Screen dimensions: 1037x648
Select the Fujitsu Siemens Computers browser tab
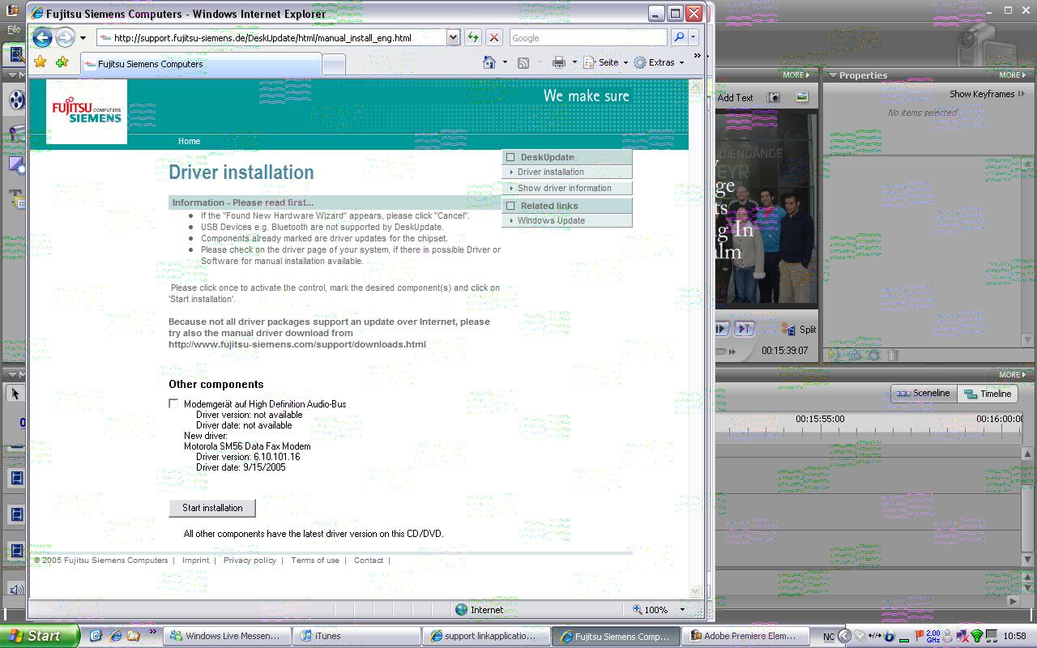(202, 64)
